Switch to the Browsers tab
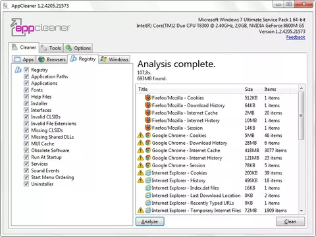This screenshot has height=237, width=316. [x=52, y=59]
